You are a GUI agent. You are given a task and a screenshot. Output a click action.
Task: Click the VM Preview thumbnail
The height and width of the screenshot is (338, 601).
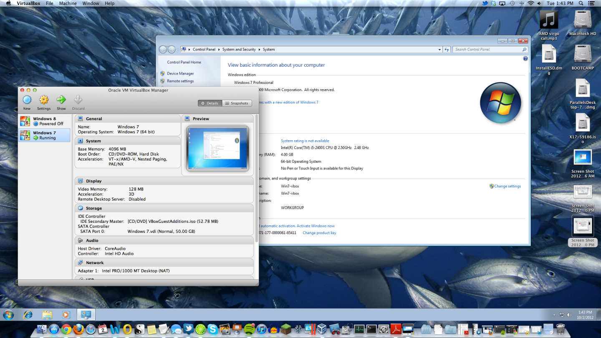[217, 148]
